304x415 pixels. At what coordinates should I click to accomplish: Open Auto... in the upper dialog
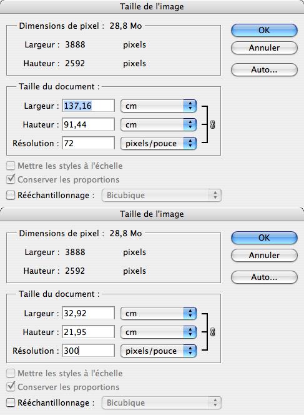(264, 70)
